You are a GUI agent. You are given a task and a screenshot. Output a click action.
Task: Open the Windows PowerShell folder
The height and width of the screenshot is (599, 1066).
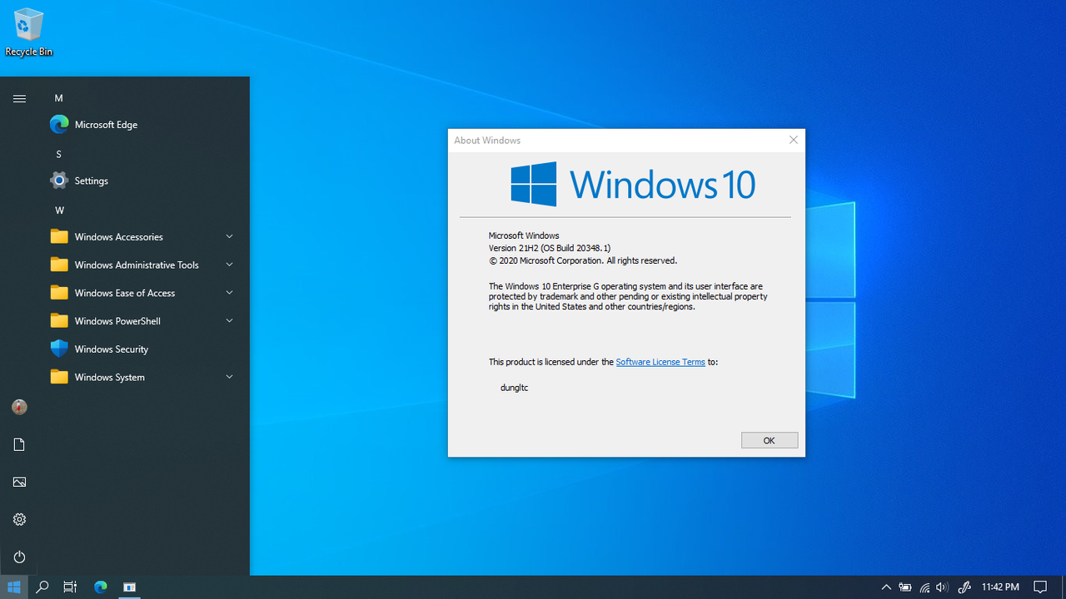click(x=143, y=321)
